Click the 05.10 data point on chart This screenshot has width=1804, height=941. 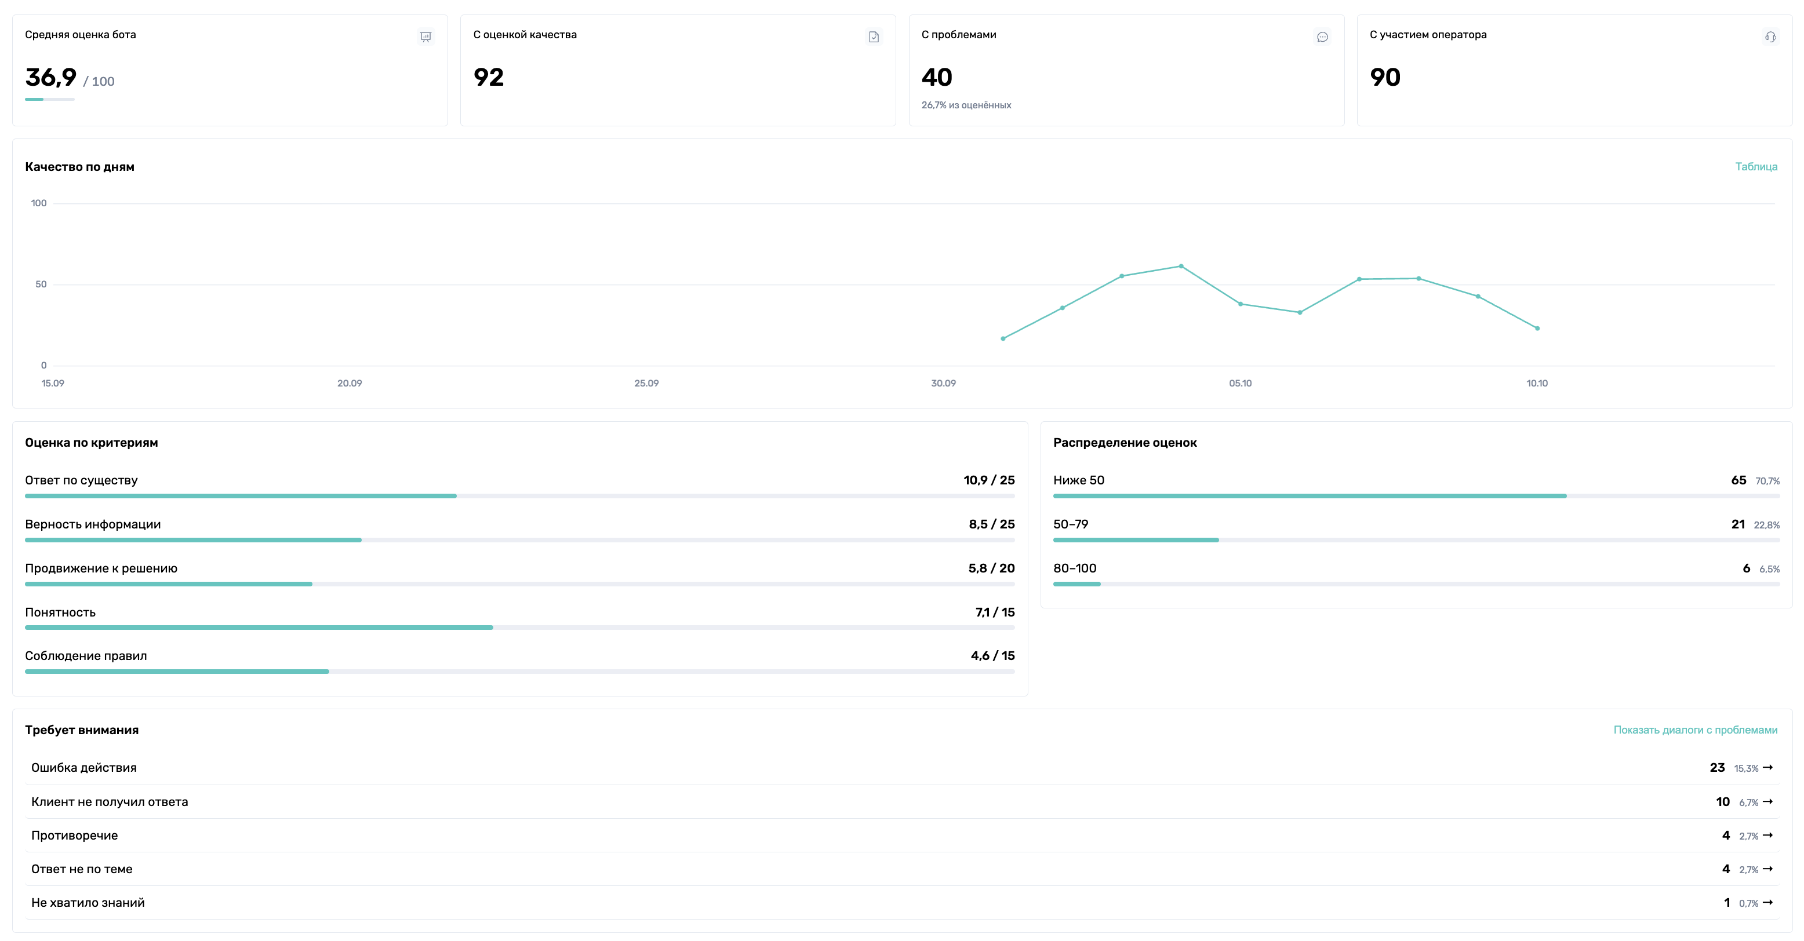[x=1241, y=304]
